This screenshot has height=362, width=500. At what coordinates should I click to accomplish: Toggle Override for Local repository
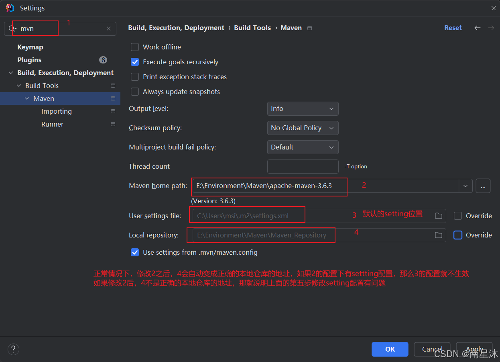[x=458, y=235]
